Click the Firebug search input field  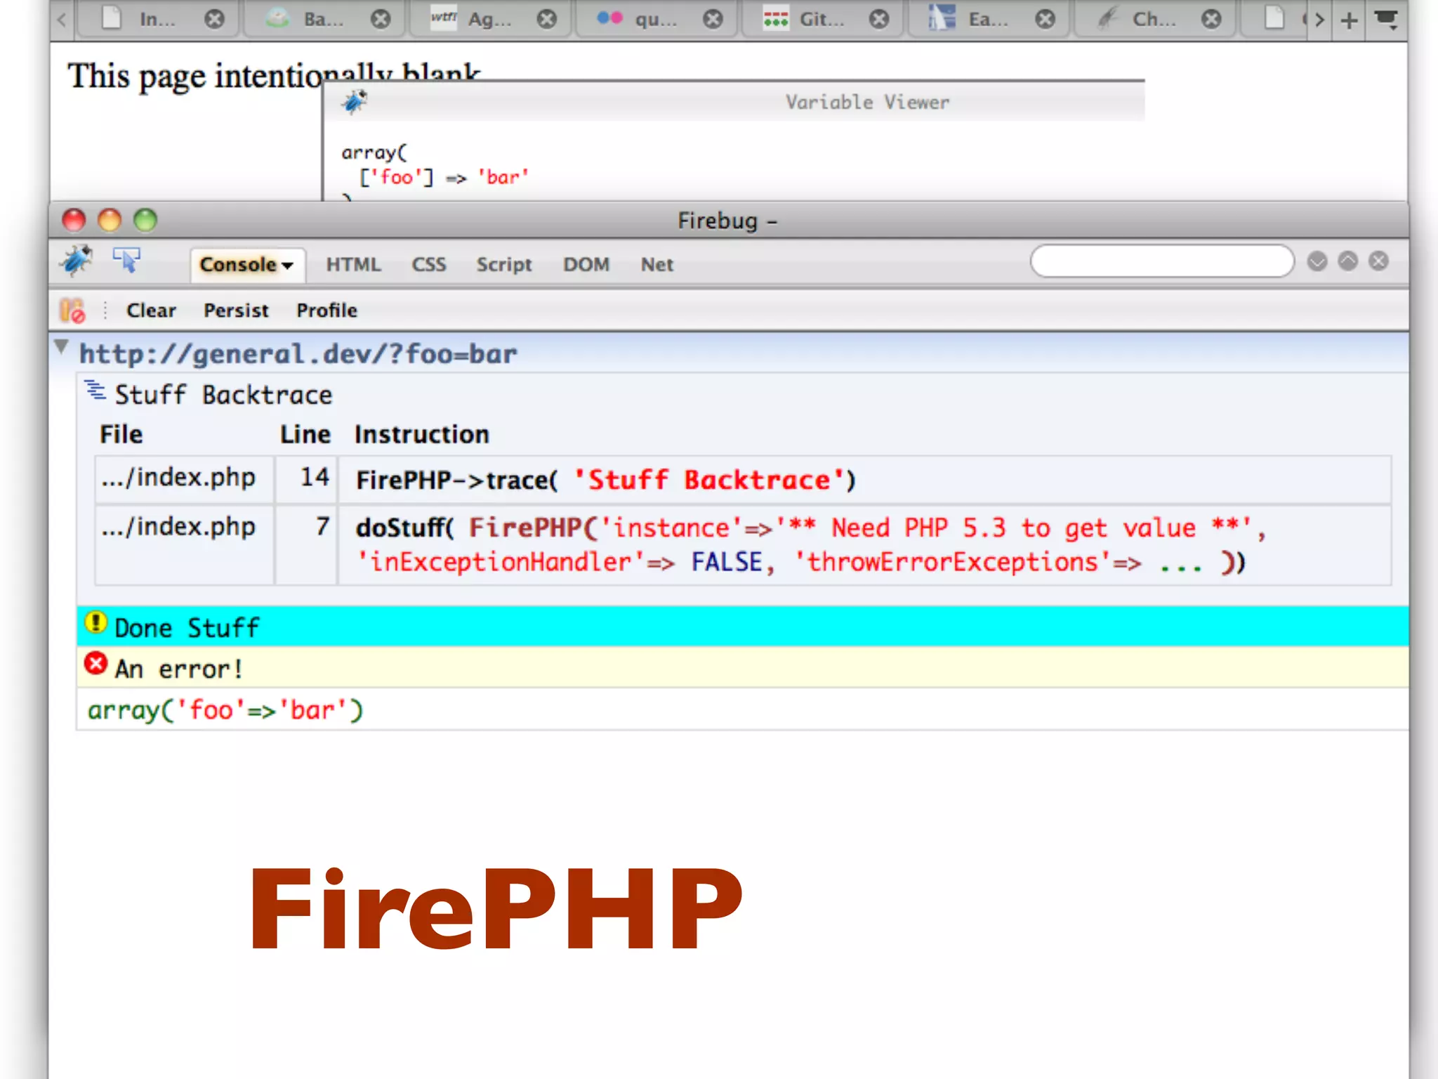(x=1161, y=261)
